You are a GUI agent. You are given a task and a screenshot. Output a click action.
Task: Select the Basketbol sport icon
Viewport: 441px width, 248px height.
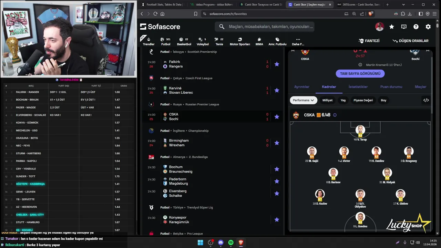(184, 41)
